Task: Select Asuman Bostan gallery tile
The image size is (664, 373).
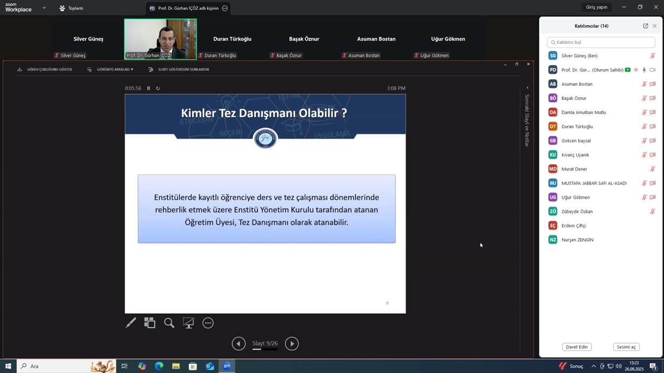Action: [376, 39]
